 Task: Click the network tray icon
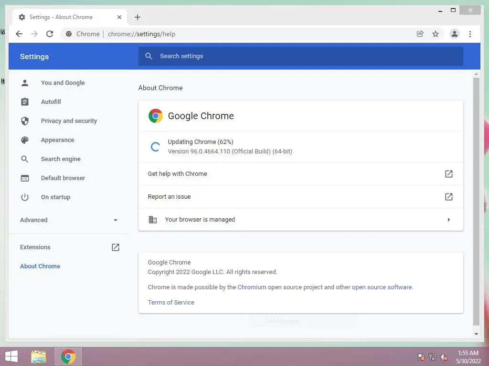click(433, 356)
